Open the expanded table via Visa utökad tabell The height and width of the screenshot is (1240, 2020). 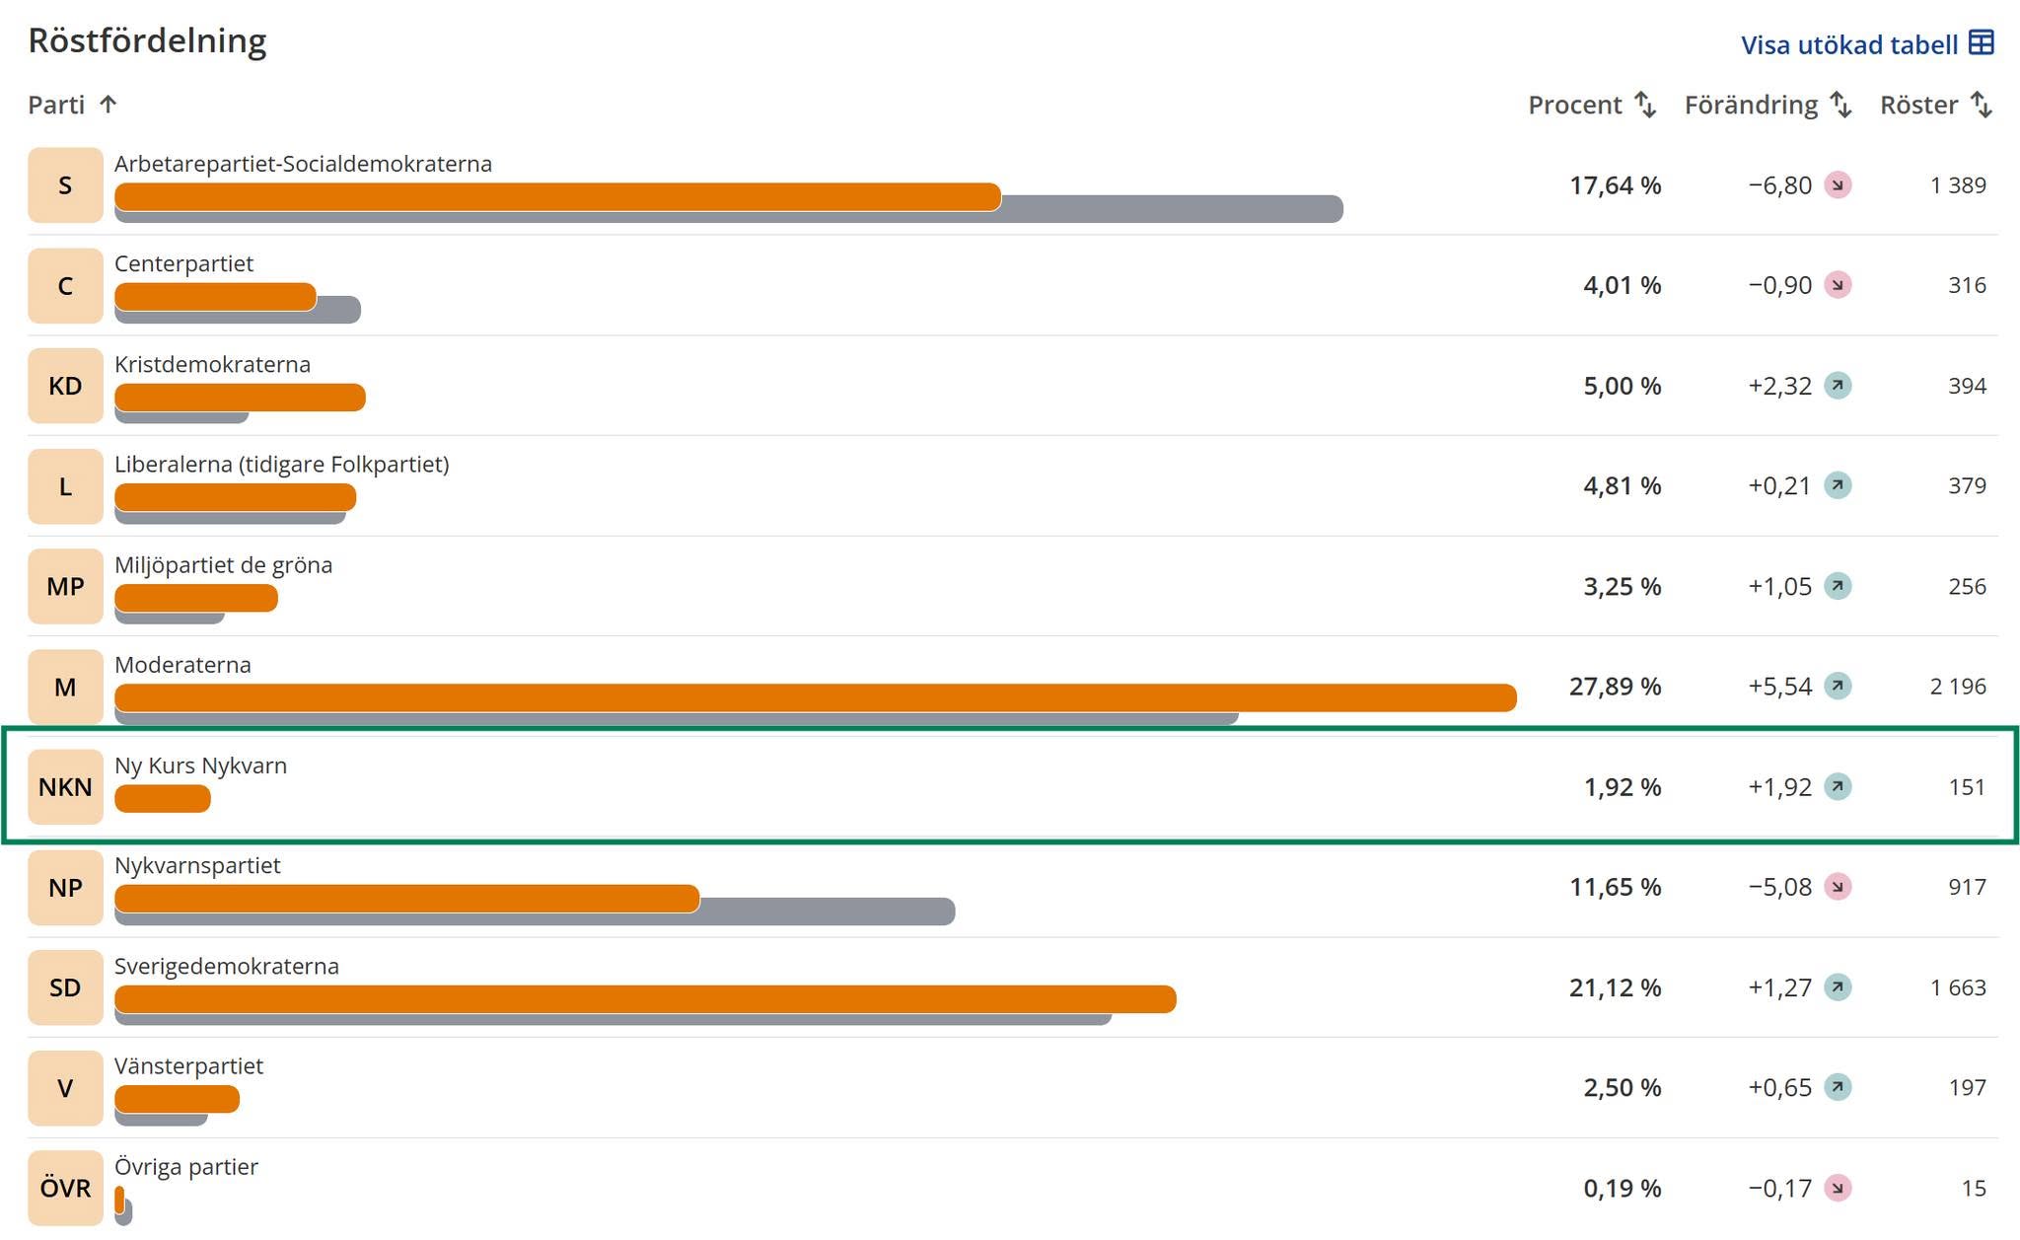1867,44
